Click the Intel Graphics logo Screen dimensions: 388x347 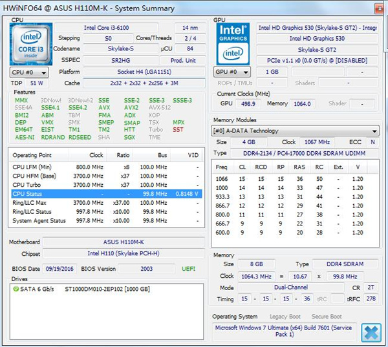coord(232,43)
